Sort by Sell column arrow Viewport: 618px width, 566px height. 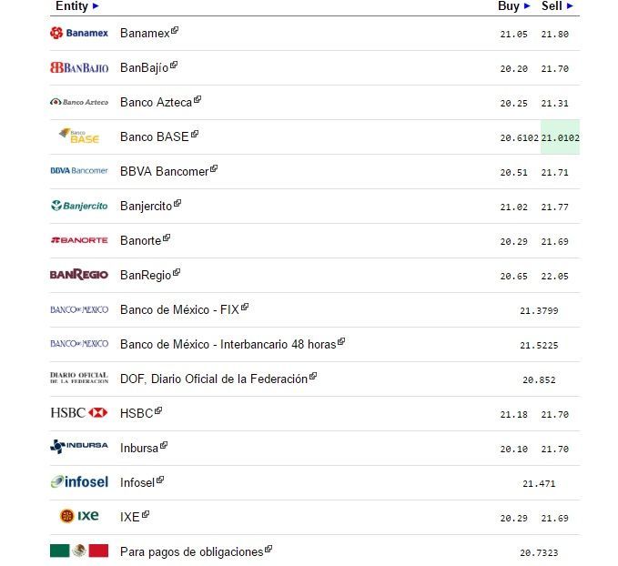[570, 6]
